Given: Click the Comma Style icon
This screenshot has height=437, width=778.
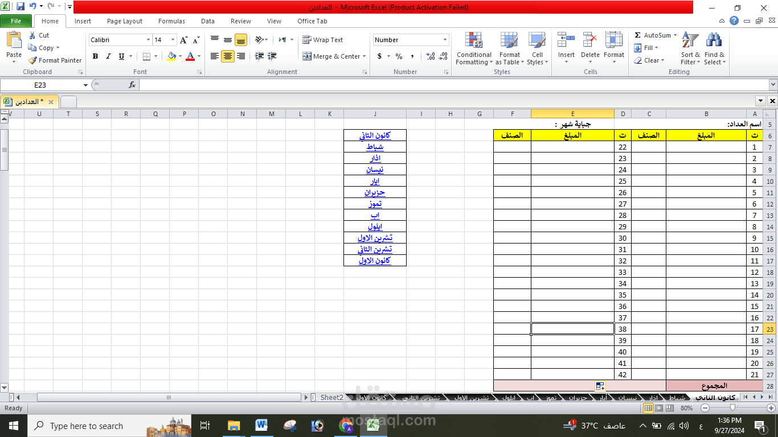Looking at the screenshot, I should (412, 56).
